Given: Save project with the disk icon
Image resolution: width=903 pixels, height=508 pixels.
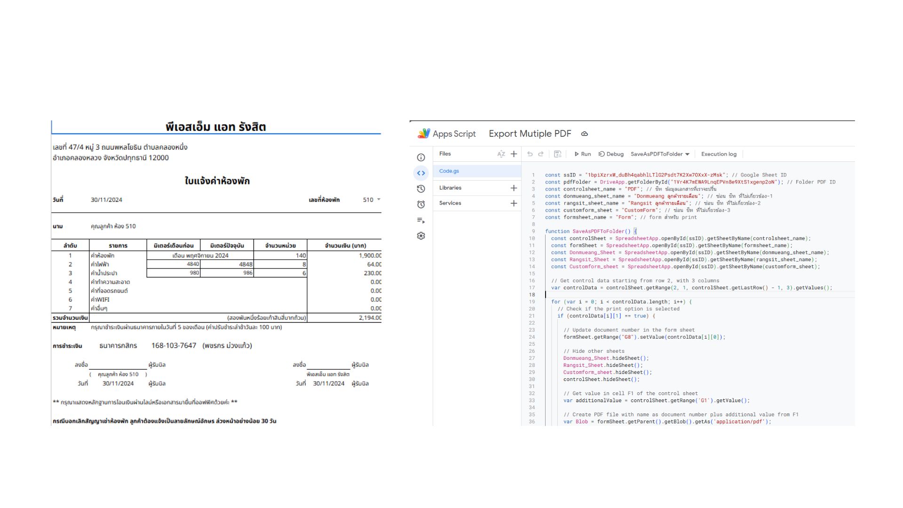Looking at the screenshot, I should click(557, 154).
